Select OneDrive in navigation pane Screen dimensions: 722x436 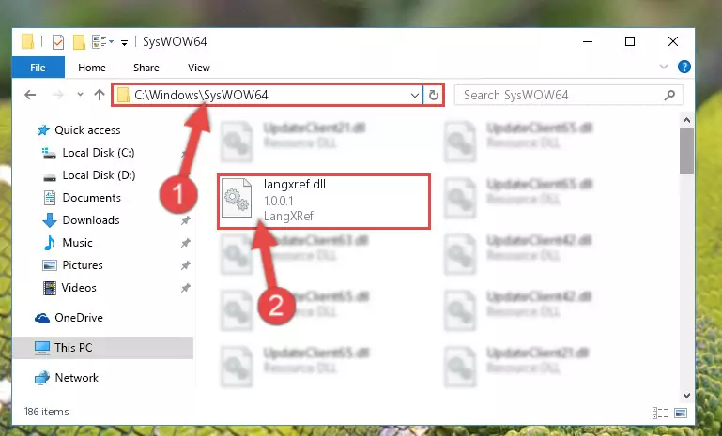79,318
